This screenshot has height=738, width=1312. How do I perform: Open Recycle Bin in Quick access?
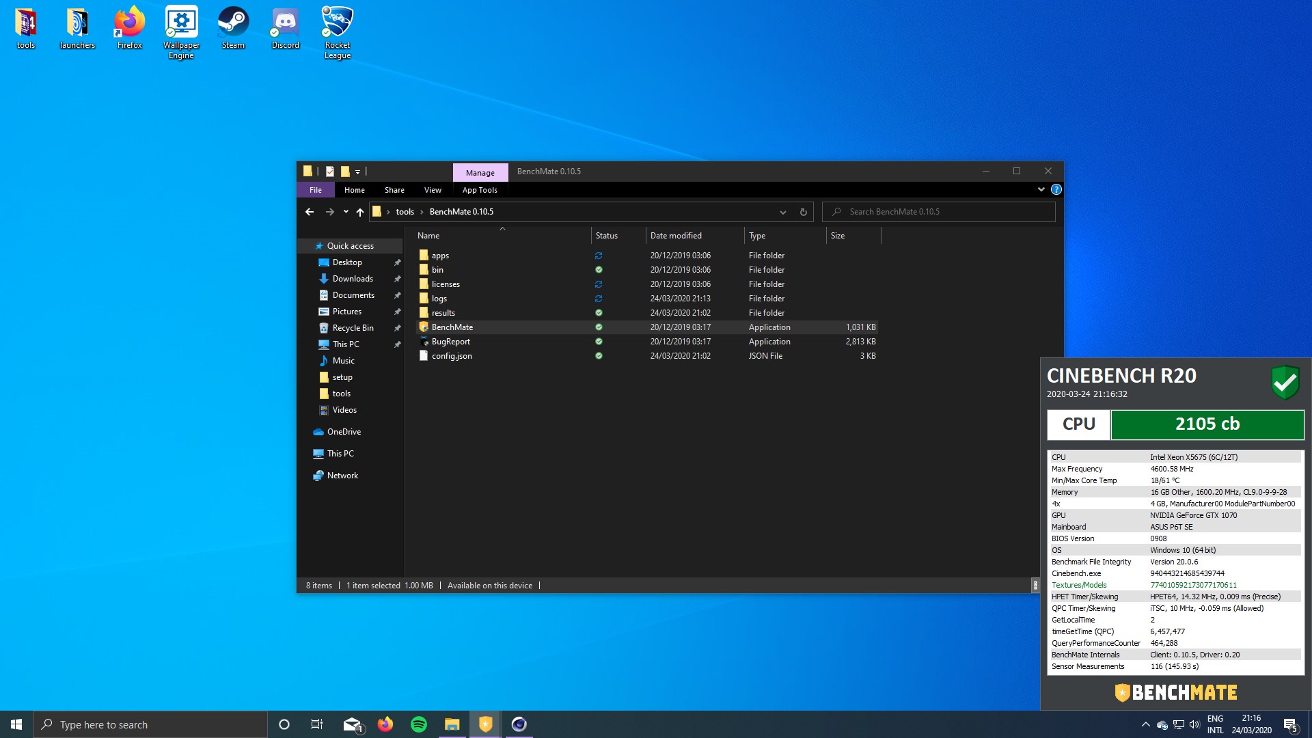(x=353, y=328)
